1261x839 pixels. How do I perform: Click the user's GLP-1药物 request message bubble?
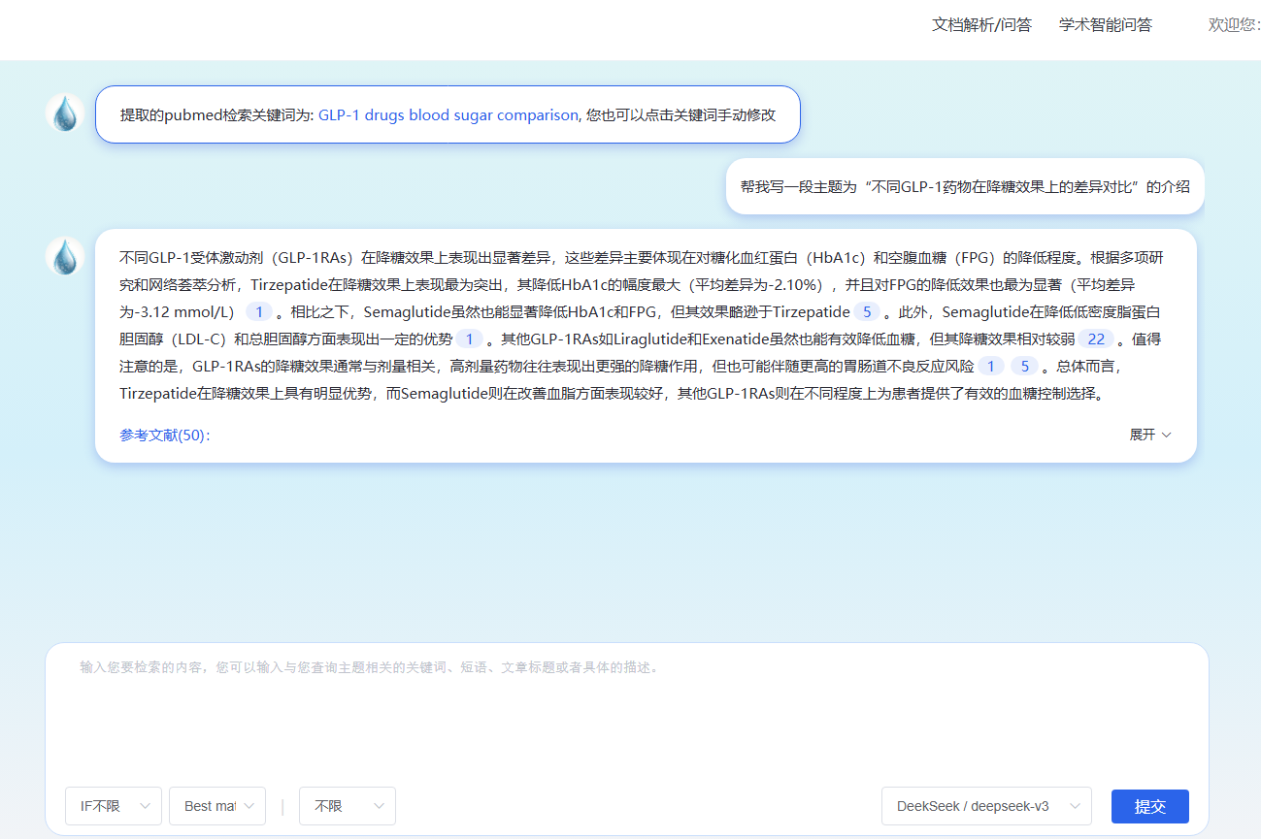coord(964,186)
